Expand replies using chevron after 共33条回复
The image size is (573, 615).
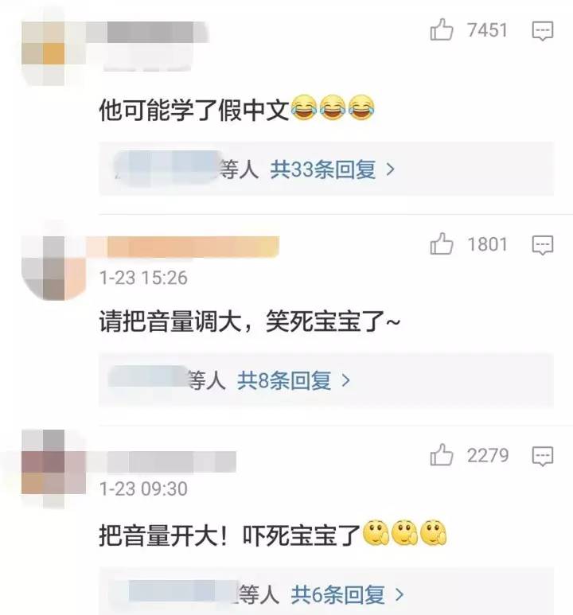390,169
